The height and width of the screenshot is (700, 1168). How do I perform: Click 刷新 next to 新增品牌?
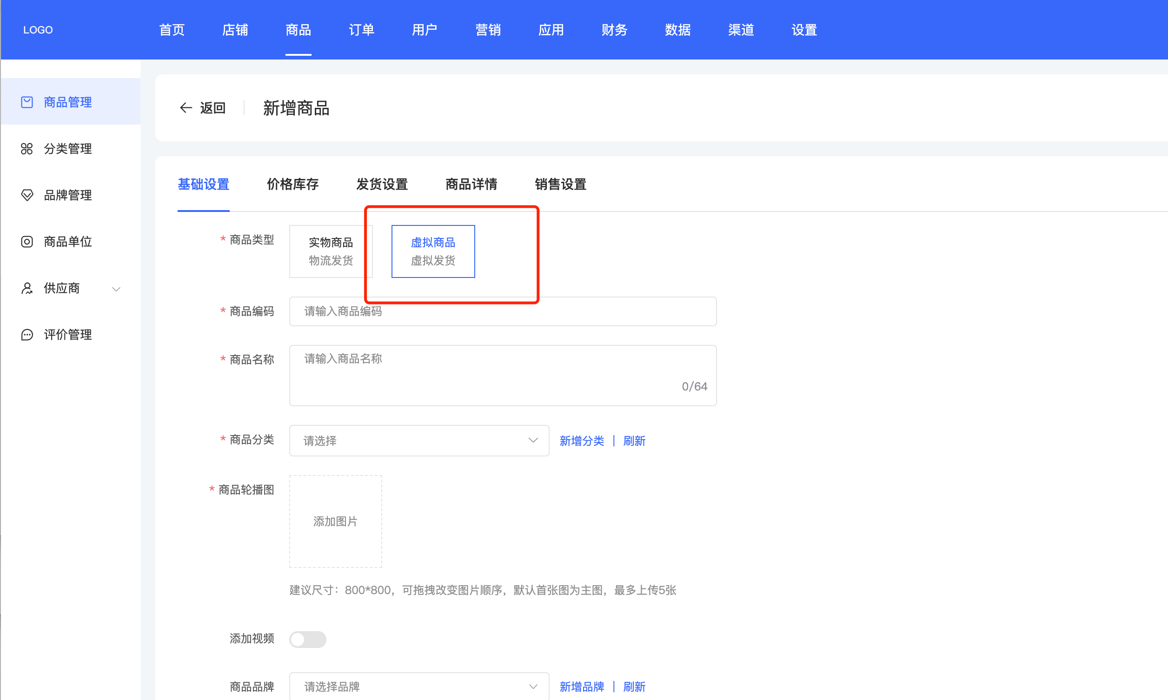pos(634,687)
